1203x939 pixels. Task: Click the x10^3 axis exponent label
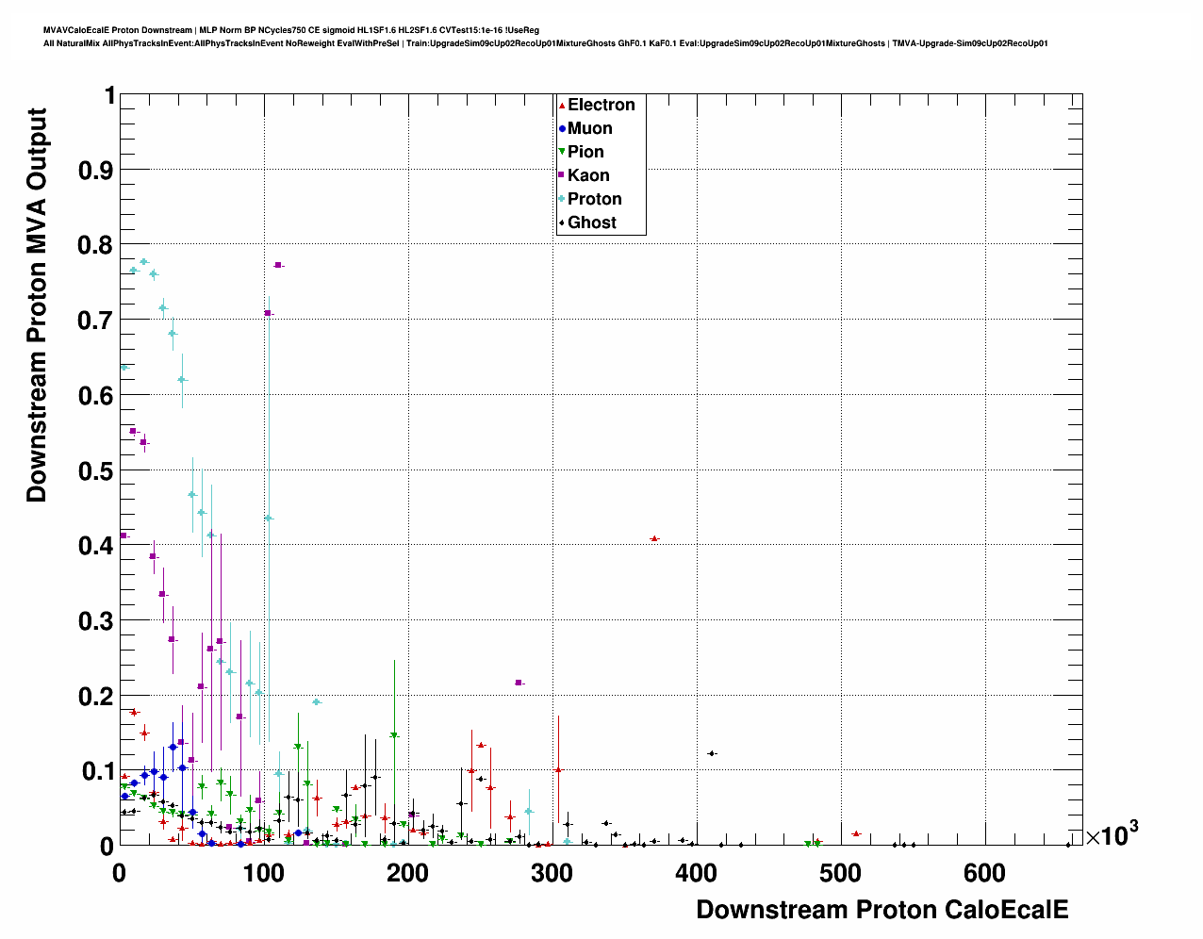click(x=1112, y=834)
